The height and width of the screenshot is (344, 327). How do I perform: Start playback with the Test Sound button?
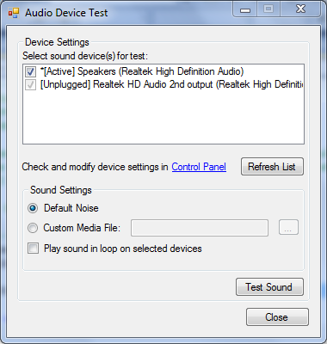pos(269,287)
